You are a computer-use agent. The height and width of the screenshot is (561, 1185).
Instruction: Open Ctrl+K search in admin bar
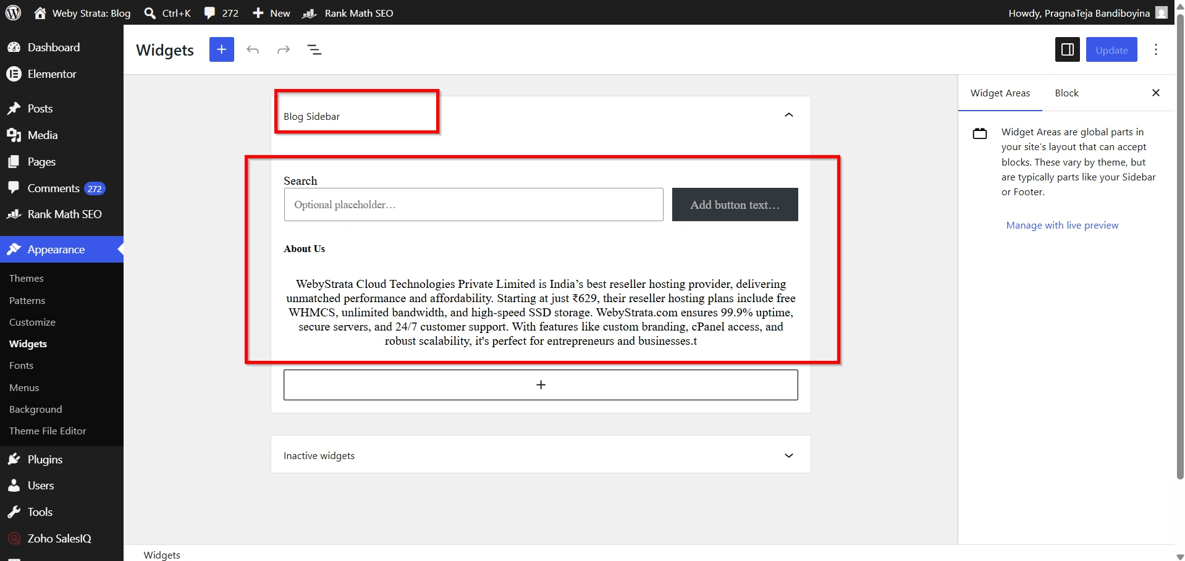[167, 13]
